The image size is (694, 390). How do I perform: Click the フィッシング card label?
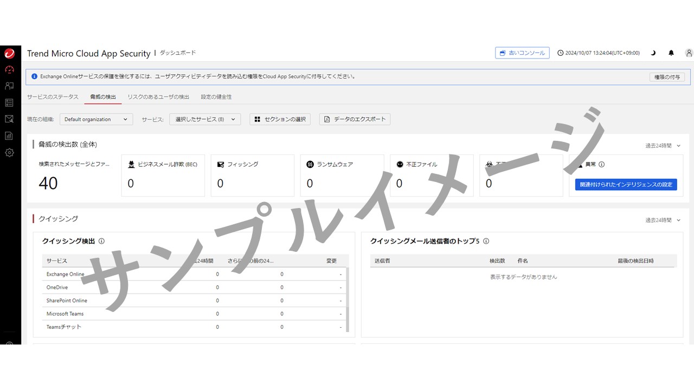pyautogui.click(x=242, y=164)
